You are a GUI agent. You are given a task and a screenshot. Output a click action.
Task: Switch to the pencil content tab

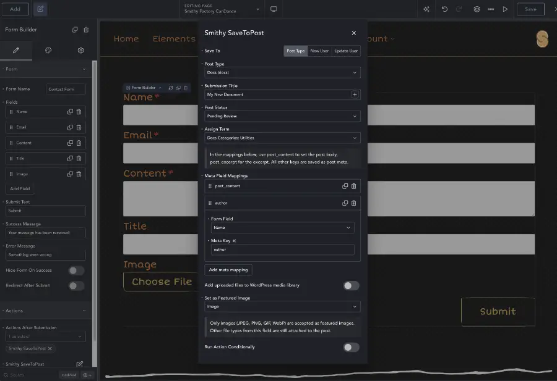(x=16, y=51)
